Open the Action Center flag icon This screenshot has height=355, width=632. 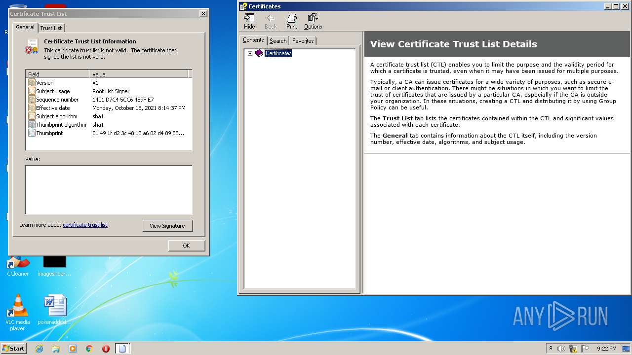(x=585, y=349)
